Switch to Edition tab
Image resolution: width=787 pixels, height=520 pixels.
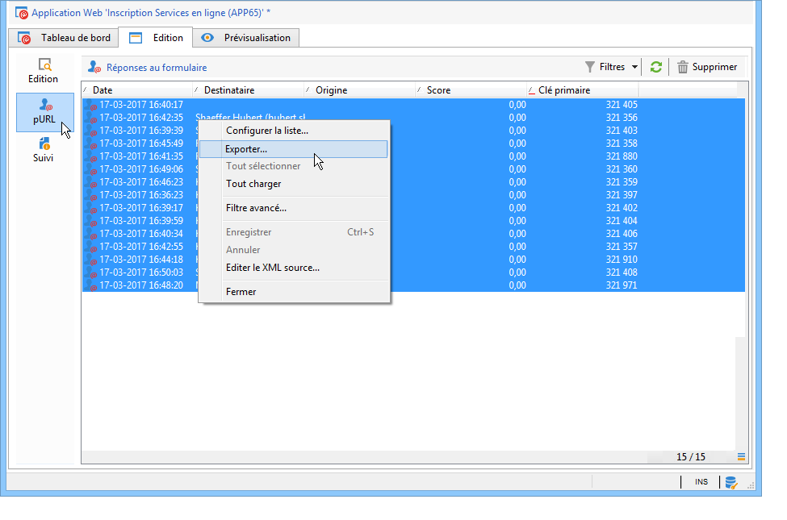[x=156, y=38]
